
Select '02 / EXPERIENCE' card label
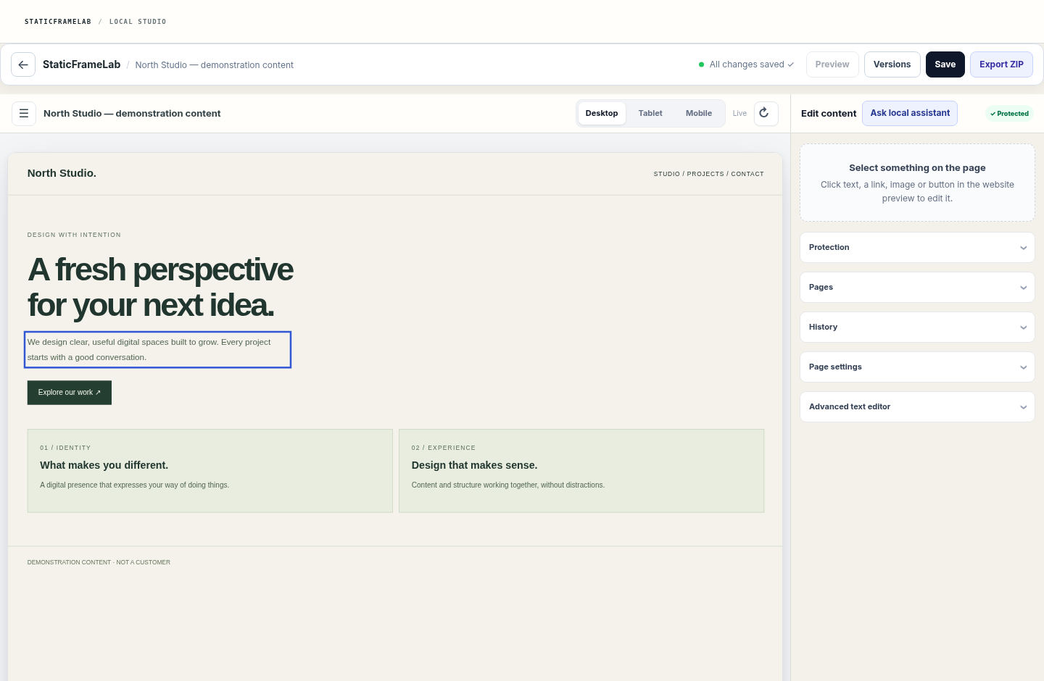pyautogui.click(x=444, y=448)
